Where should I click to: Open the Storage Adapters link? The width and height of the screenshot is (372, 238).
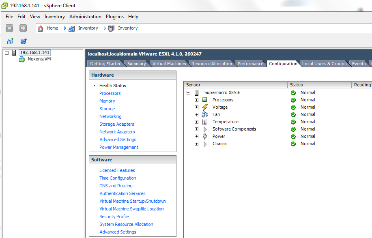coord(116,124)
